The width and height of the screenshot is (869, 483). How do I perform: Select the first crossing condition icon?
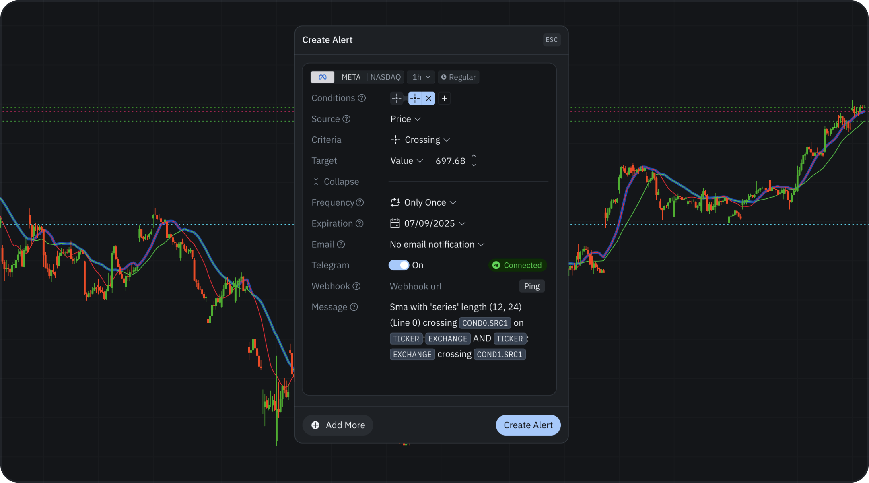397,98
